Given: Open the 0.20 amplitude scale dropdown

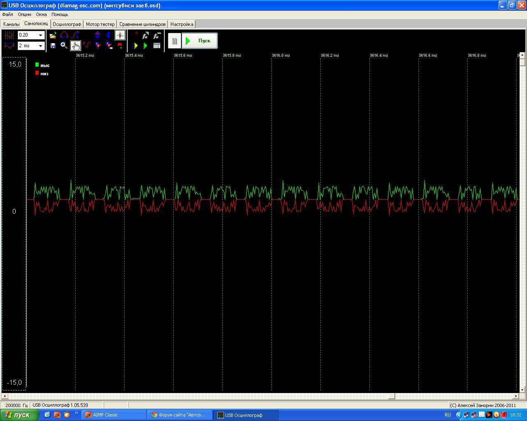Looking at the screenshot, I should click(x=40, y=35).
